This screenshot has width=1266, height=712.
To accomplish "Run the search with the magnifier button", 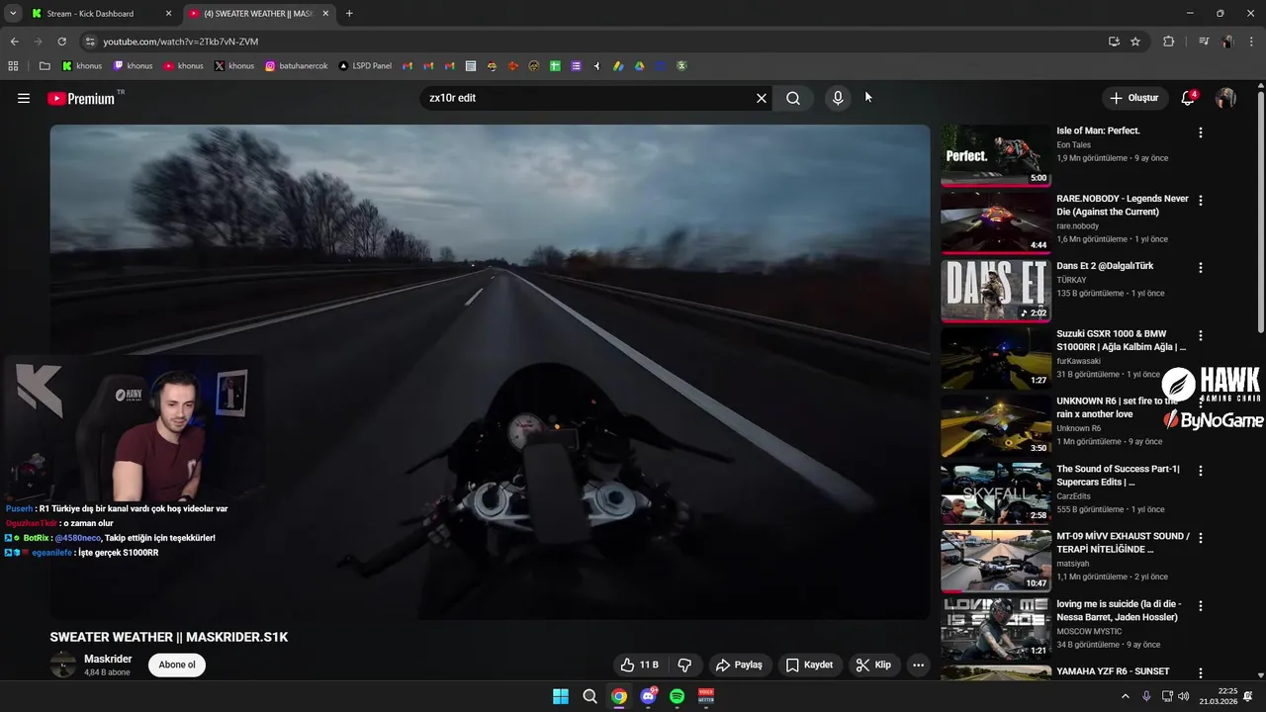I will pyautogui.click(x=793, y=98).
